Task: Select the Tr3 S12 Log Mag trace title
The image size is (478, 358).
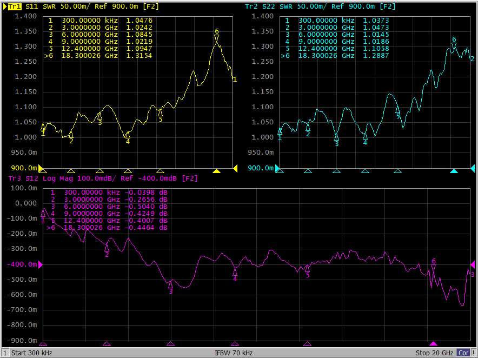Action: coord(103,178)
